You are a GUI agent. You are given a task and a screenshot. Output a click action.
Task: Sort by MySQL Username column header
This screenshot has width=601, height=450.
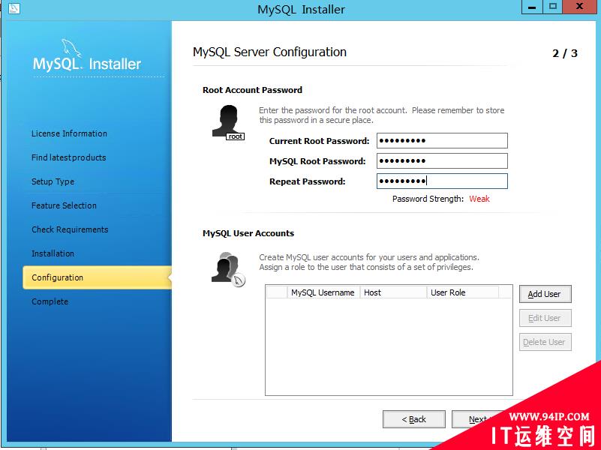pos(323,292)
